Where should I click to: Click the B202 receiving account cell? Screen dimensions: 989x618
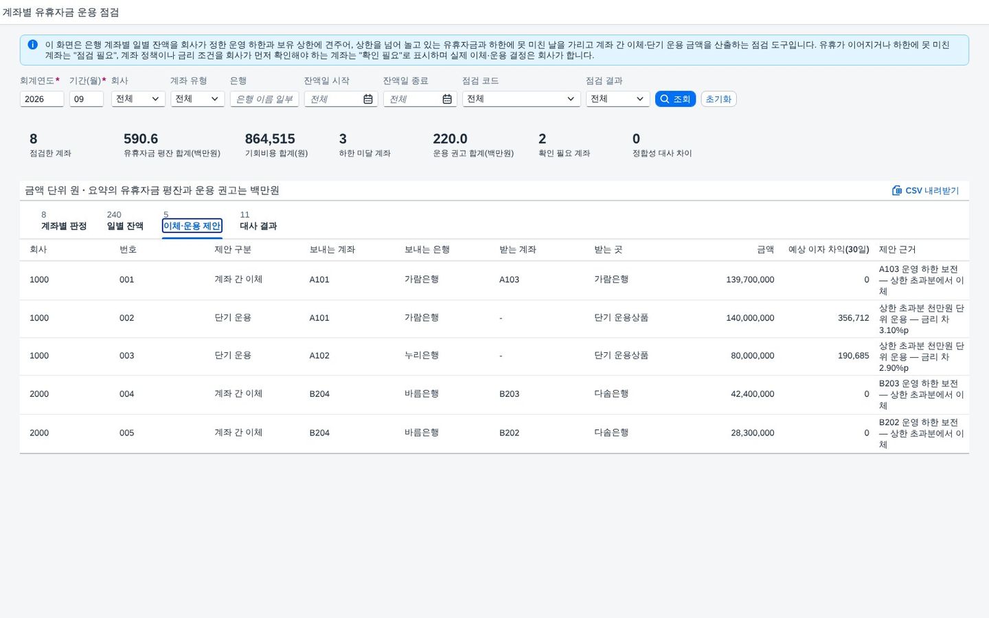click(510, 433)
